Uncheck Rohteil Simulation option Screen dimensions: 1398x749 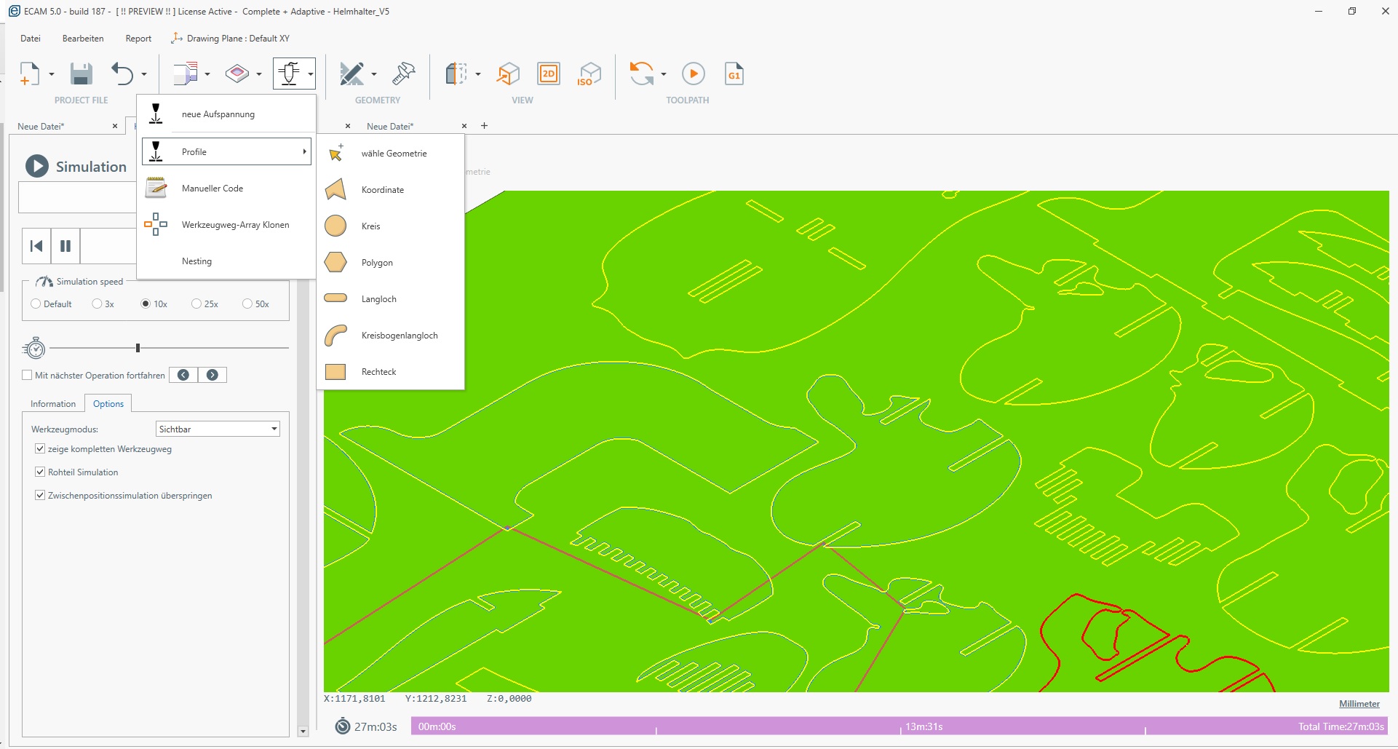[x=40, y=472]
